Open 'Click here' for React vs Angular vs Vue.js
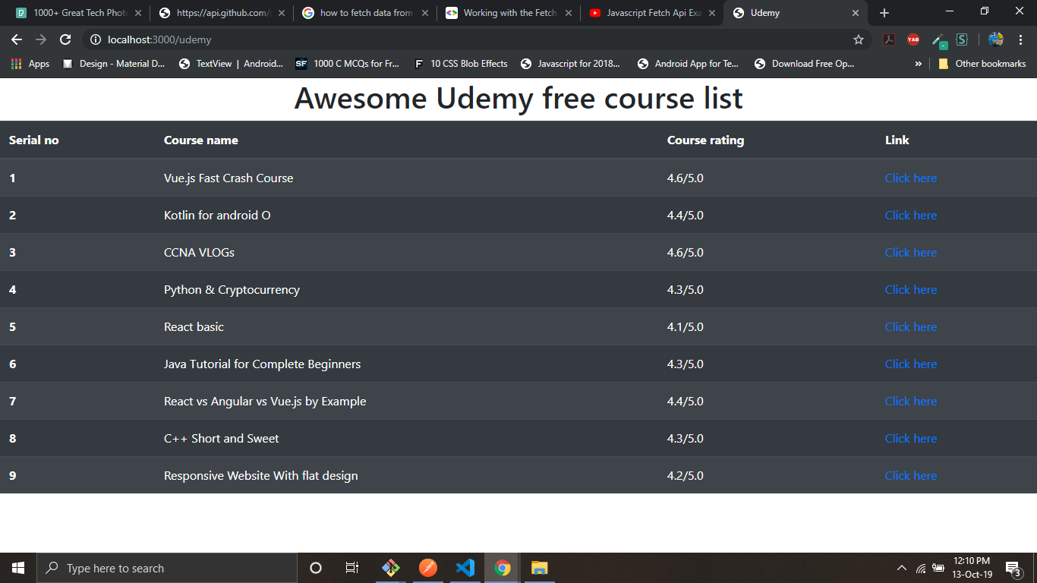 click(910, 401)
